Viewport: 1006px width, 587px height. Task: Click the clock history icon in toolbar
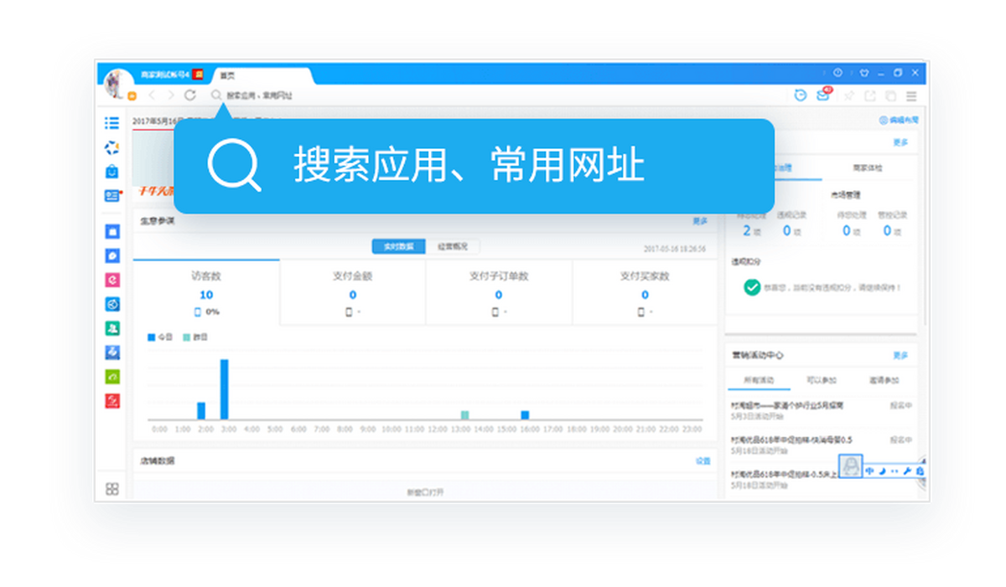(x=801, y=95)
